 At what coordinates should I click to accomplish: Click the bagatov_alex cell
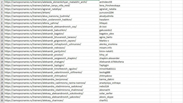(x=130, y=34)
